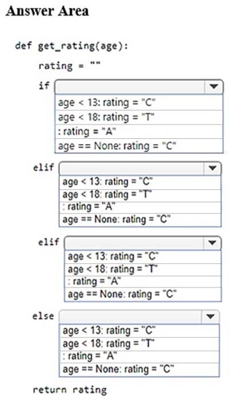Choose 'age == None' option under 'if'

click(139, 146)
